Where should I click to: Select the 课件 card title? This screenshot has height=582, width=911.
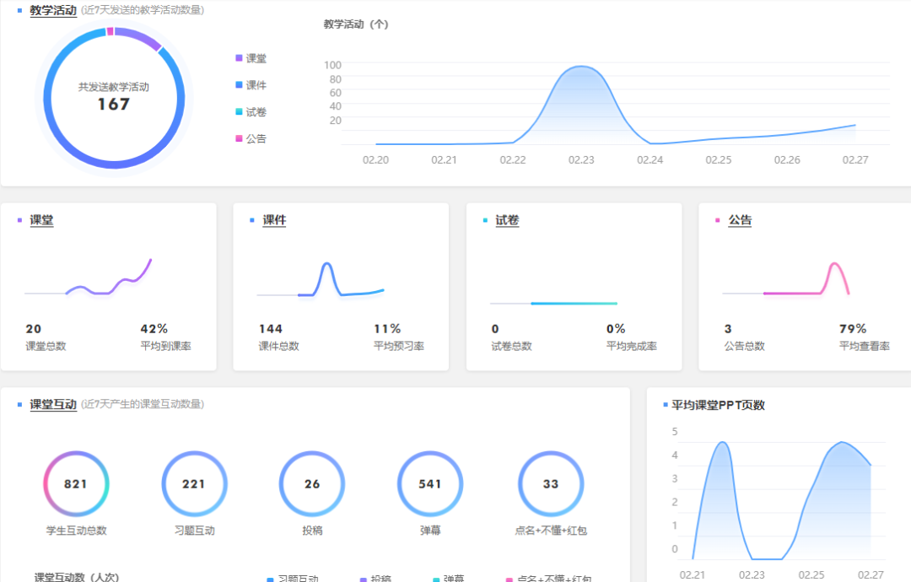pyautogui.click(x=274, y=220)
